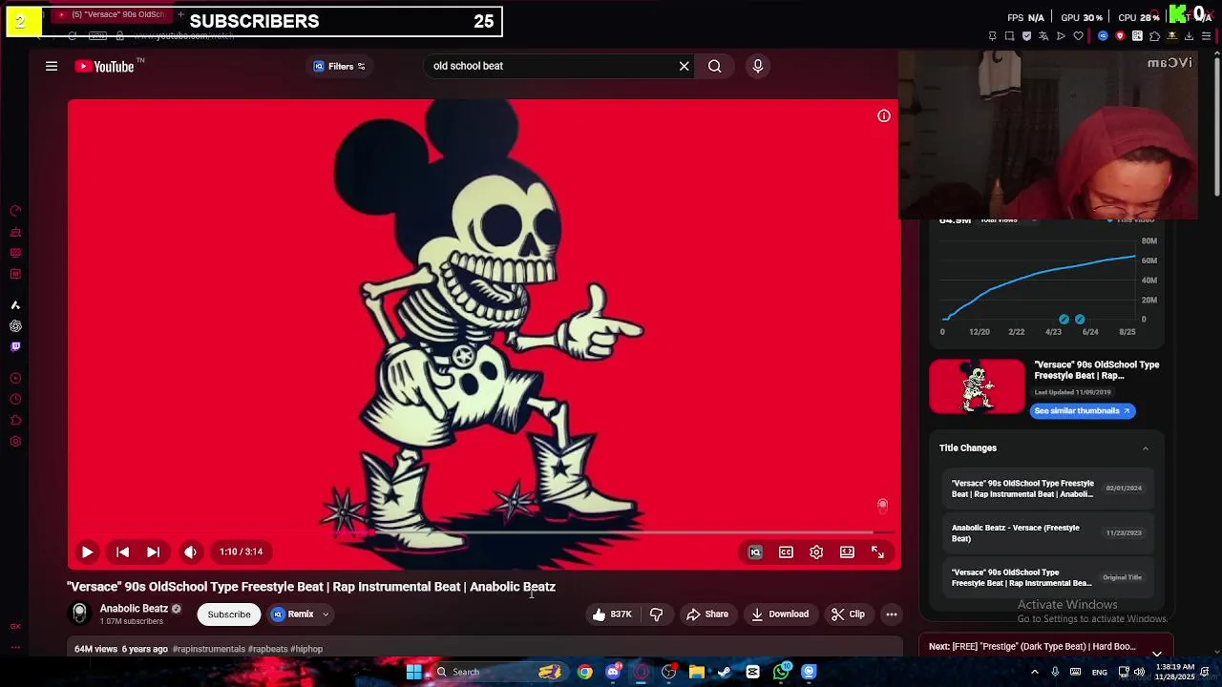Screen dimensions: 1222x687
Task: Select the 02/01/2024 title change entry
Action: coord(1047,489)
